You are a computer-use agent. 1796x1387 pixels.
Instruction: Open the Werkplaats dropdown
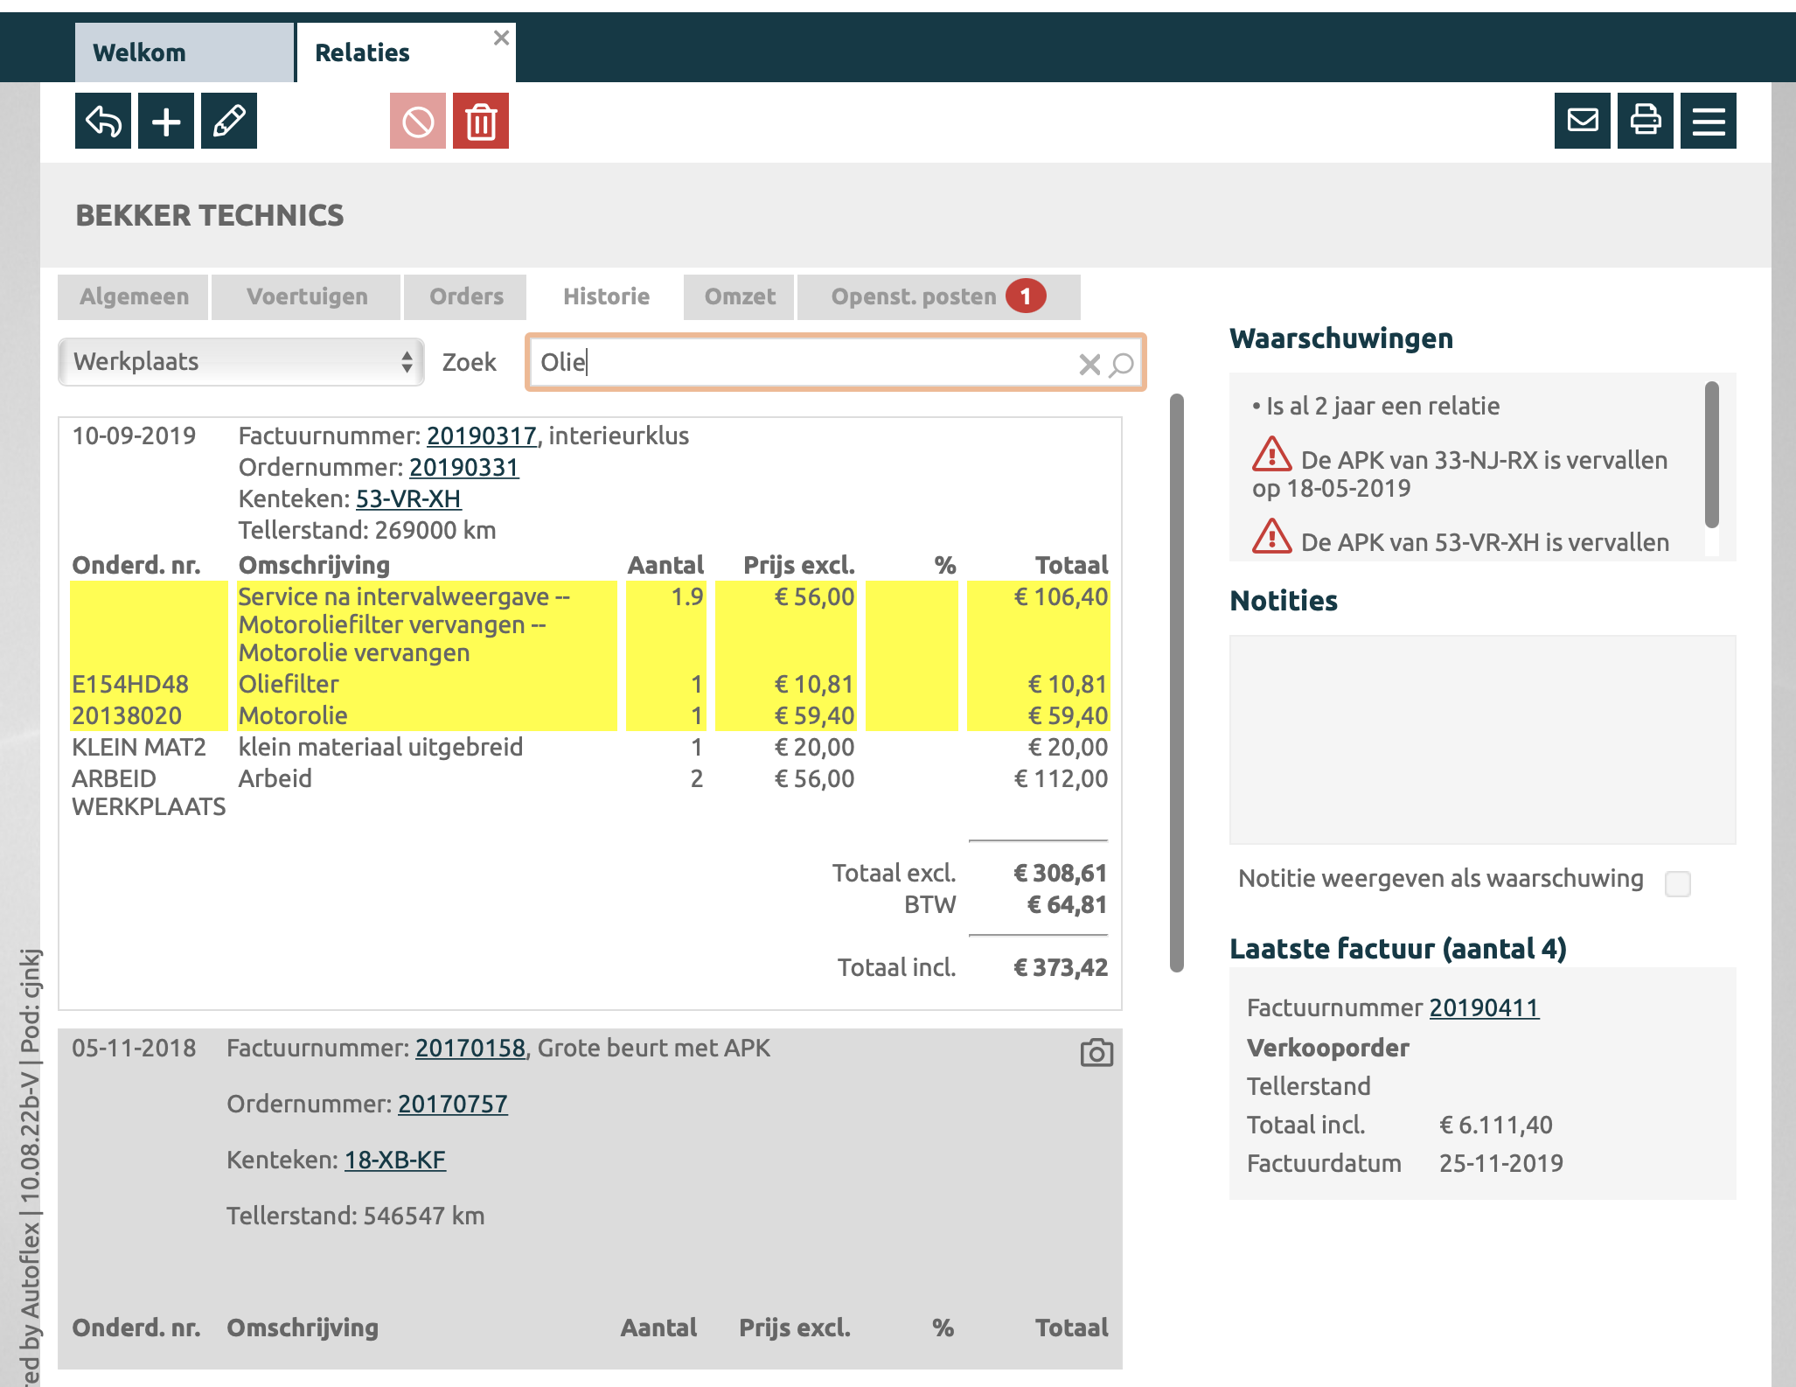coord(241,362)
